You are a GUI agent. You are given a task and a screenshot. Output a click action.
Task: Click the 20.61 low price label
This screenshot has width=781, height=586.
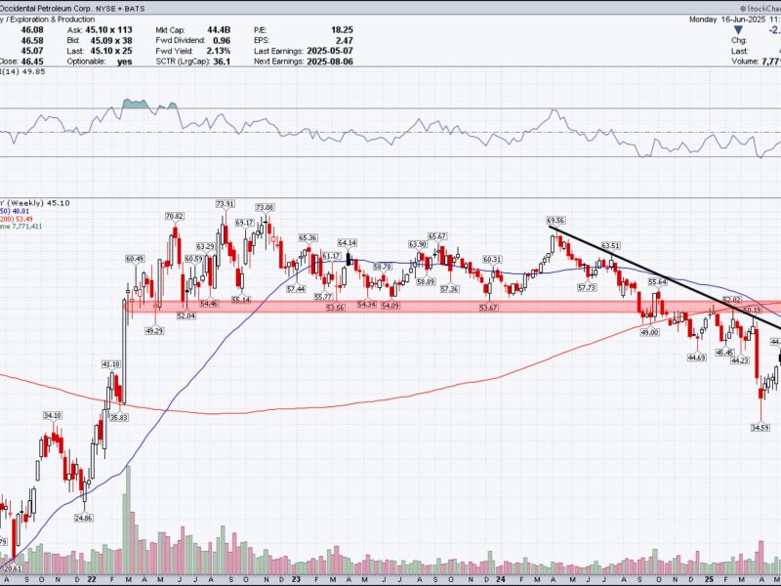(x=13, y=568)
